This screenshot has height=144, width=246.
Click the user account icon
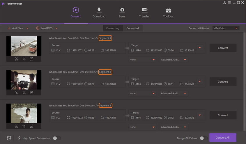tap(224, 3)
